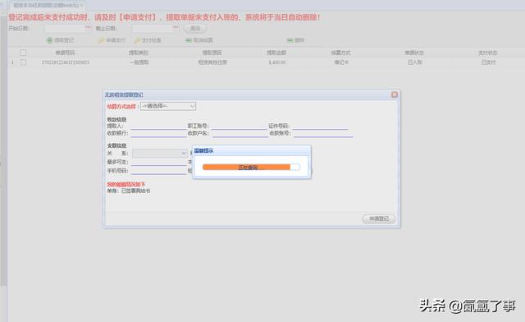The image size is (525, 322).
Task: Open the 关系 dropdown in 支取信息
Action: (159, 154)
